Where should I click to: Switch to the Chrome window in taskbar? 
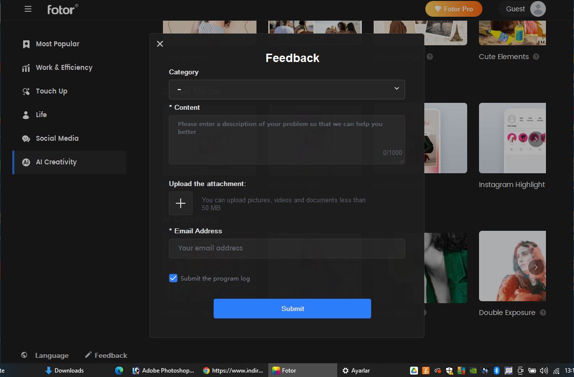[233, 371]
